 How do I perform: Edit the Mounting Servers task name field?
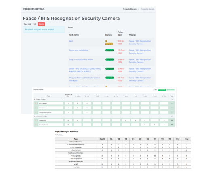(51, 125)
